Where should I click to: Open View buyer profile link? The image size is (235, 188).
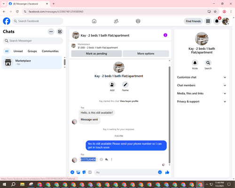tap(129, 101)
